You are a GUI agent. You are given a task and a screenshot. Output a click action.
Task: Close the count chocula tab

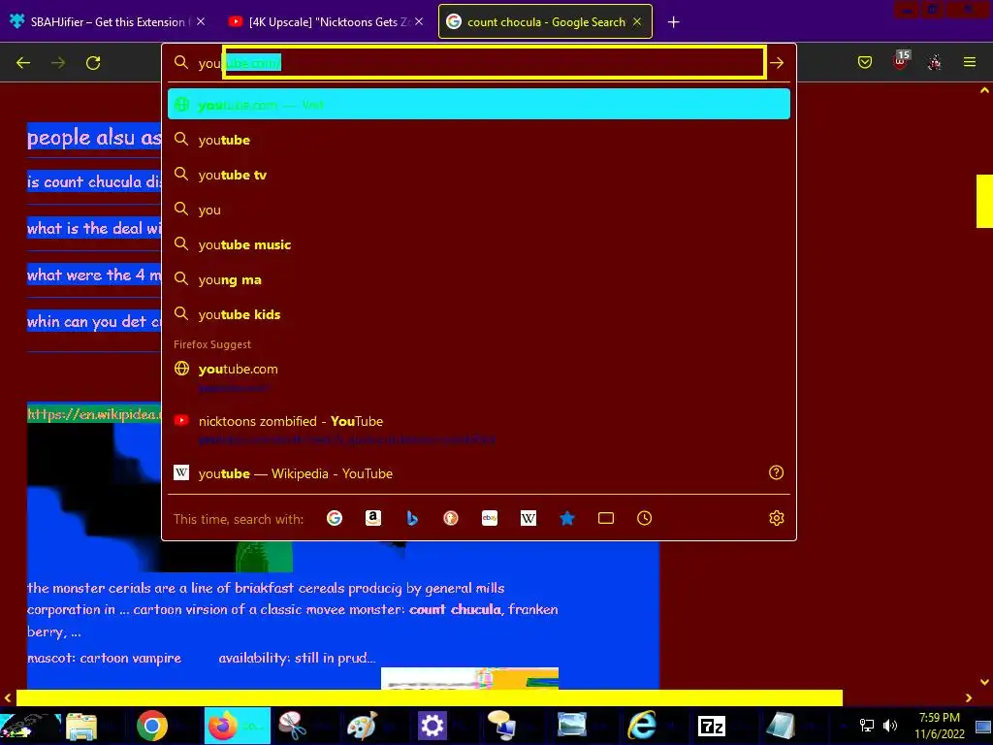coord(637,21)
